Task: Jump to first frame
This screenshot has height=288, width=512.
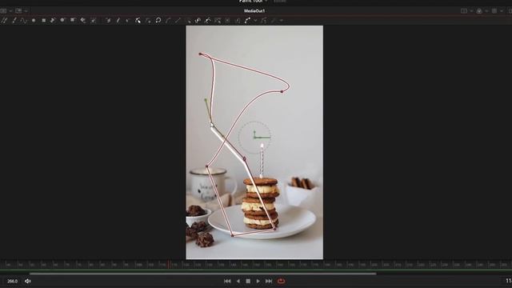Action: tap(227, 281)
